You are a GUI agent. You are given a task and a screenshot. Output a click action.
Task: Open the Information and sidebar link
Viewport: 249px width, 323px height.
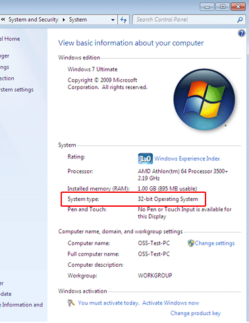[21, 305]
